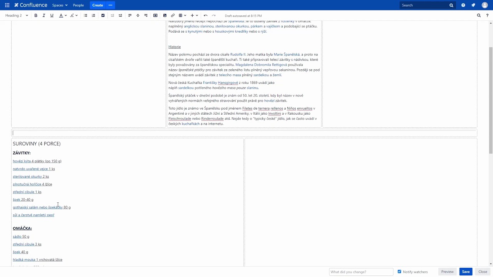Toggle the Notify watchers checkbox
Screen dimensions: 493x277
(x=399, y=272)
